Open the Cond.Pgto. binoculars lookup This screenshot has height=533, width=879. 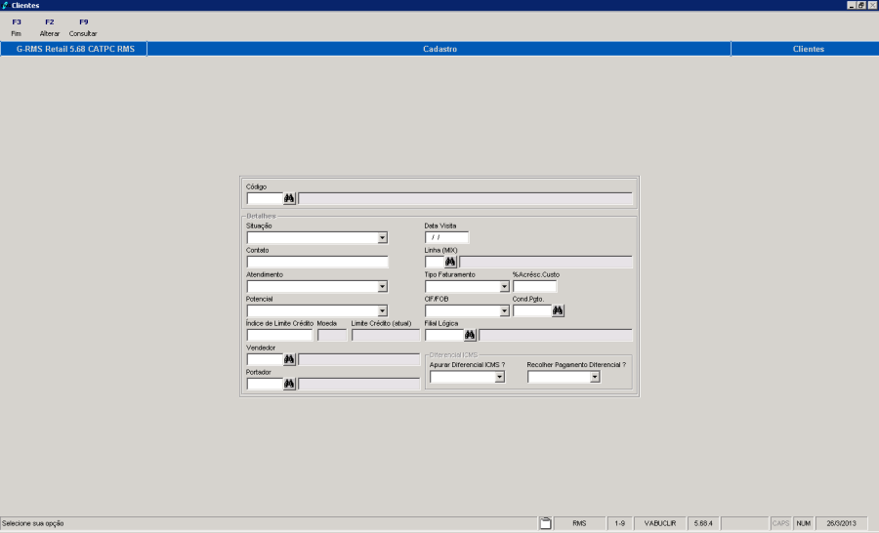[x=558, y=310]
